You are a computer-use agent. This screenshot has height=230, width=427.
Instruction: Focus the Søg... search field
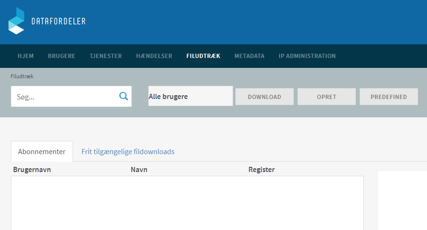click(64, 97)
